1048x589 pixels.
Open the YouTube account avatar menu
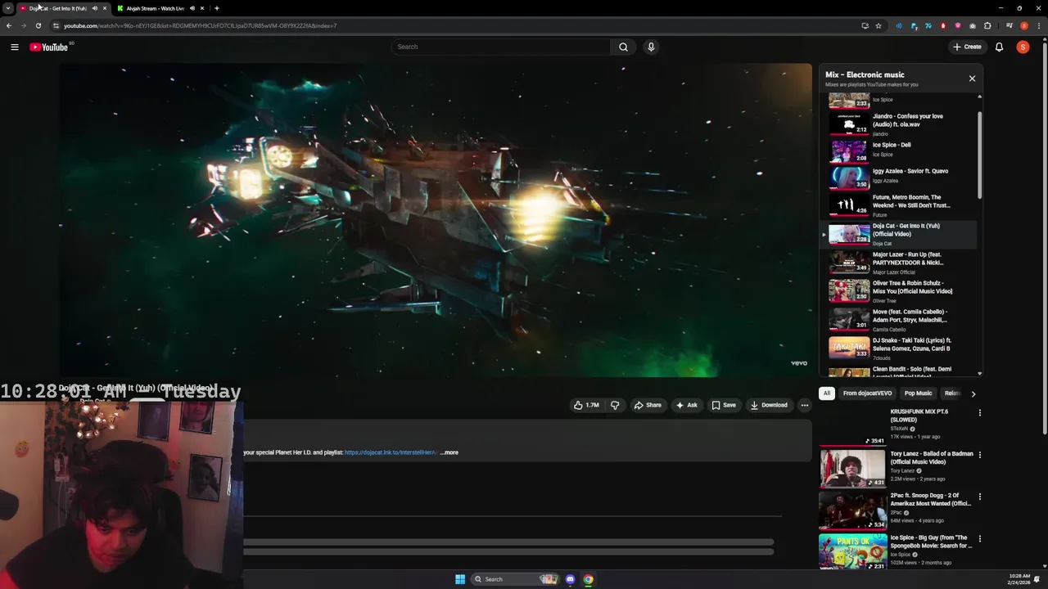[1023, 47]
